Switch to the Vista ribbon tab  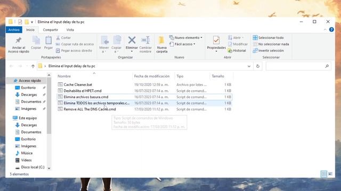point(70,30)
